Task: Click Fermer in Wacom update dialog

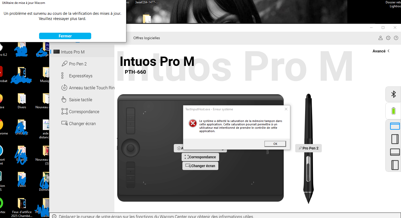Action: pos(65,36)
